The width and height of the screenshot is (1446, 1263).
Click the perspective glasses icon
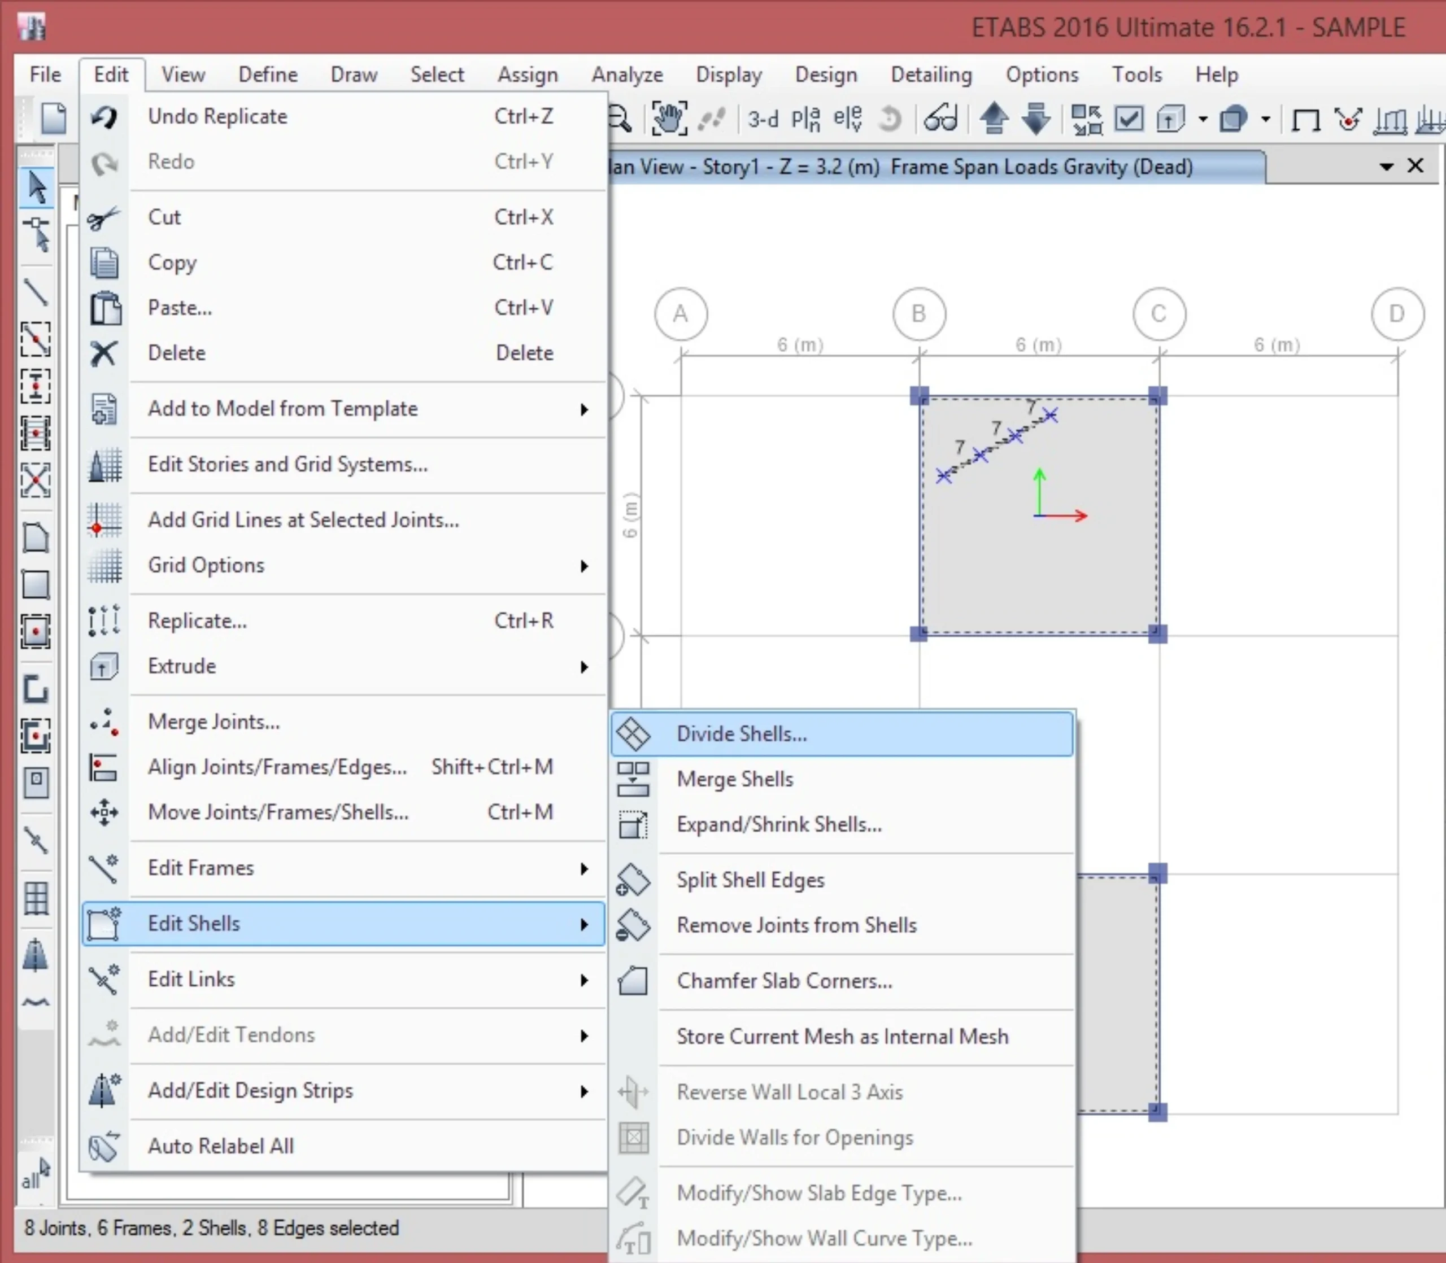tap(940, 119)
